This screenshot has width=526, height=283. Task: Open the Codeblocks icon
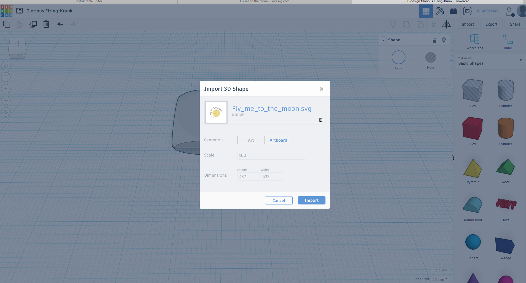467,11
